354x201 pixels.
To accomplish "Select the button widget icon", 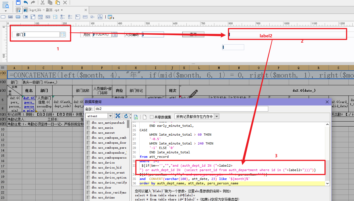I will point(18,17).
